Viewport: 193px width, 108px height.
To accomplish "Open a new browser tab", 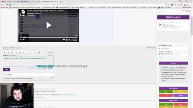I will coord(61,1).
